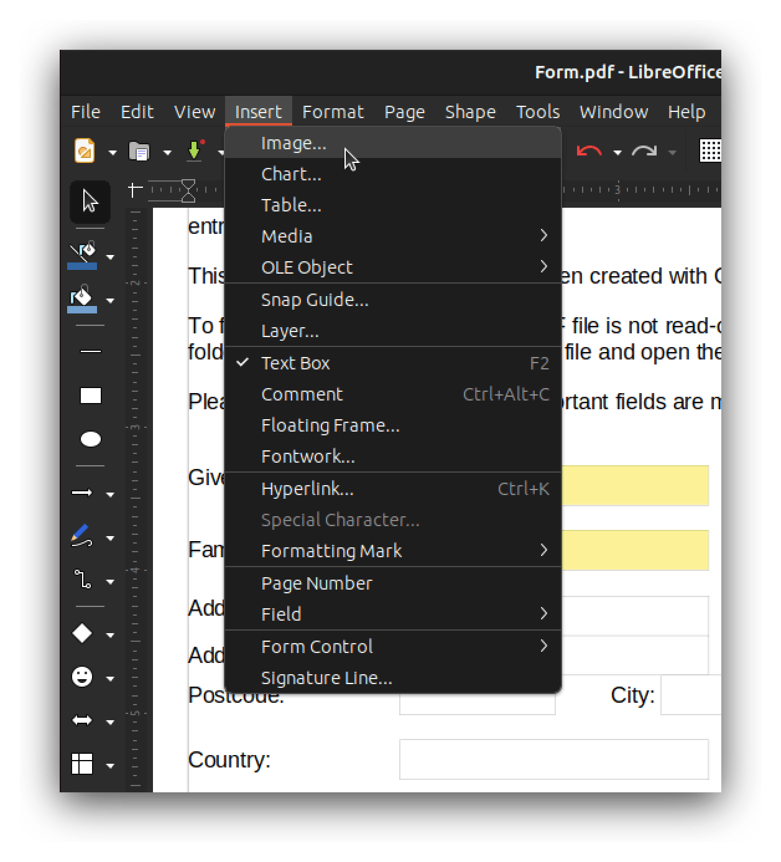The width and height of the screenshot is (781, 862).
Task: Open the Edit menu
Action: pyautogui.click(x=137, y=112)
